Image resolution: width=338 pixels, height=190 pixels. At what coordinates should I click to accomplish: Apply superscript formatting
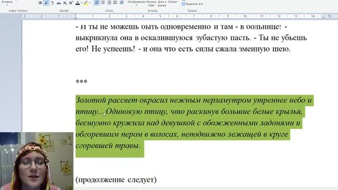pyautogui.click(x=71, y=3)
